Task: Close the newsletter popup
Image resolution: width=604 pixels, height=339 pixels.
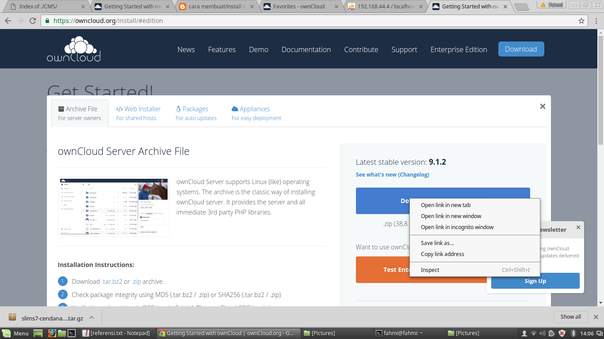Action: coord(578,228)
